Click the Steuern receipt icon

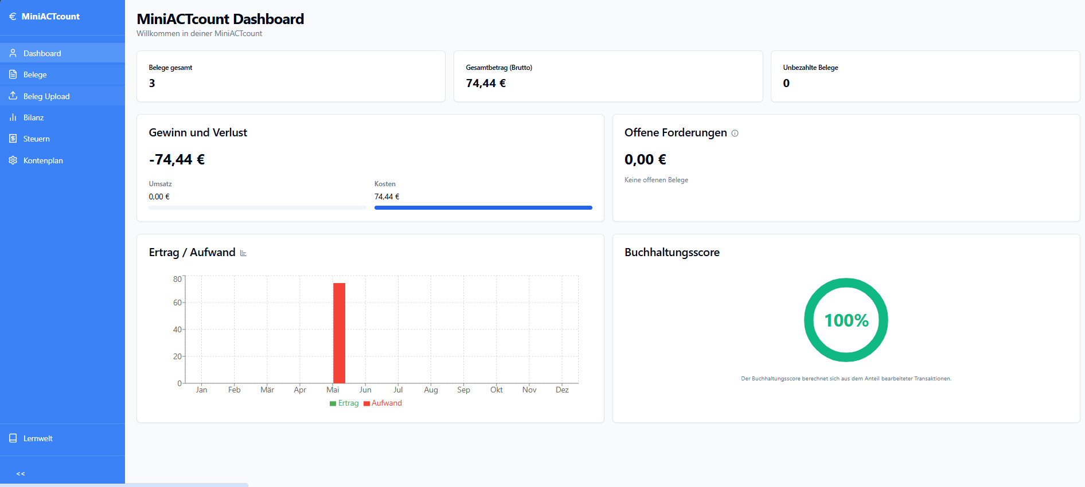coord(13,139)
